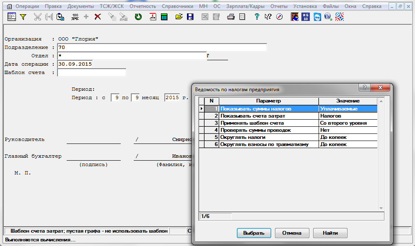Click the ИБ 10 toolbar icon

(306, 17)
